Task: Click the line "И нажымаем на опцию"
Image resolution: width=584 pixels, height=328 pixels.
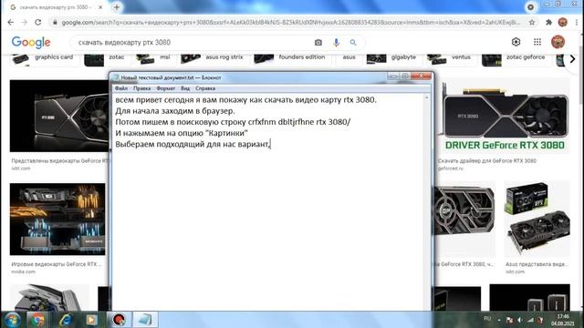Action: pyautogui.click(x=182, y=133)
